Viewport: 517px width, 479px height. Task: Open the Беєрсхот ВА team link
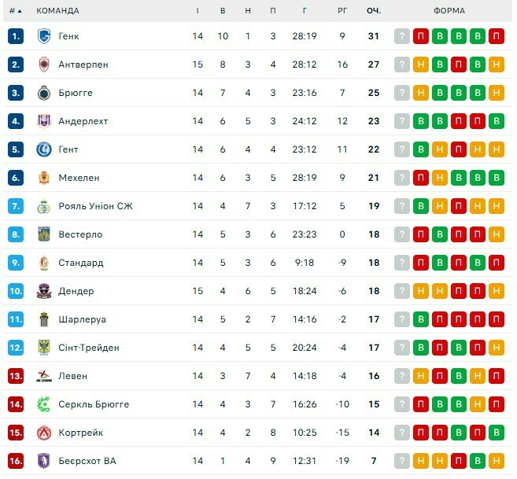pos(87,461)
